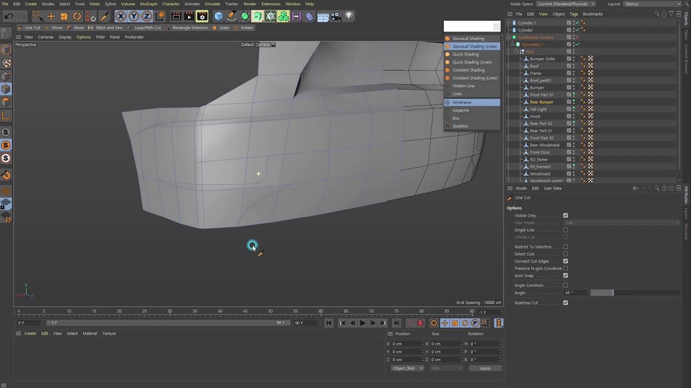Image resolution: width=691 pixels, height=388 pixels.
Task: Collapse the Null object tree node
Action: tap(517, 52)
